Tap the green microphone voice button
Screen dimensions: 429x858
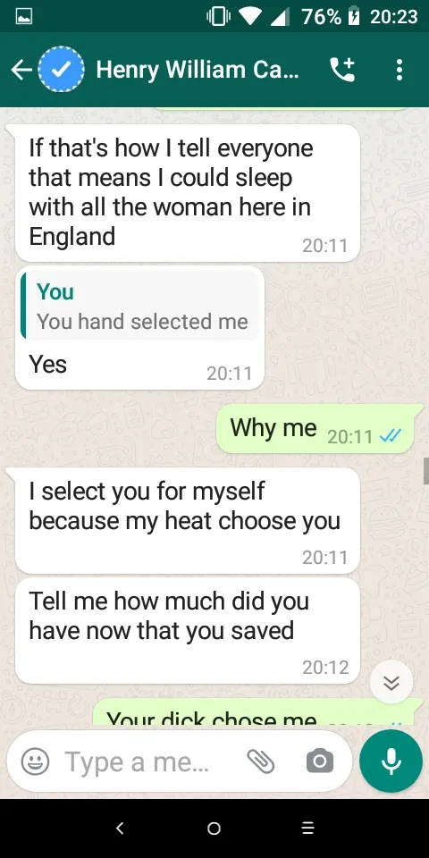[391, 761]
